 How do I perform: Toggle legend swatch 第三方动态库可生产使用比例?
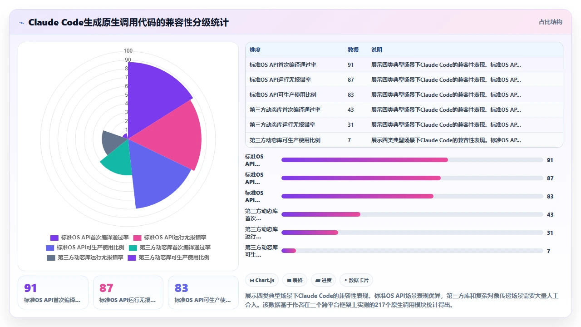[132, 258]
